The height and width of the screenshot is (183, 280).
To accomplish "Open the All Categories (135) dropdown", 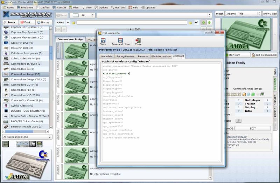I will tap(27, 137).
